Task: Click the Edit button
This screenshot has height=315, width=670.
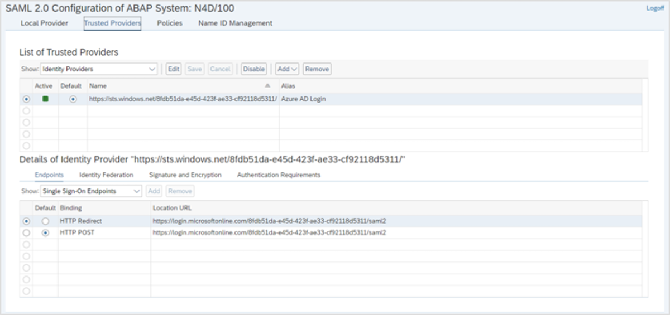Action: [x=174, y=69]
